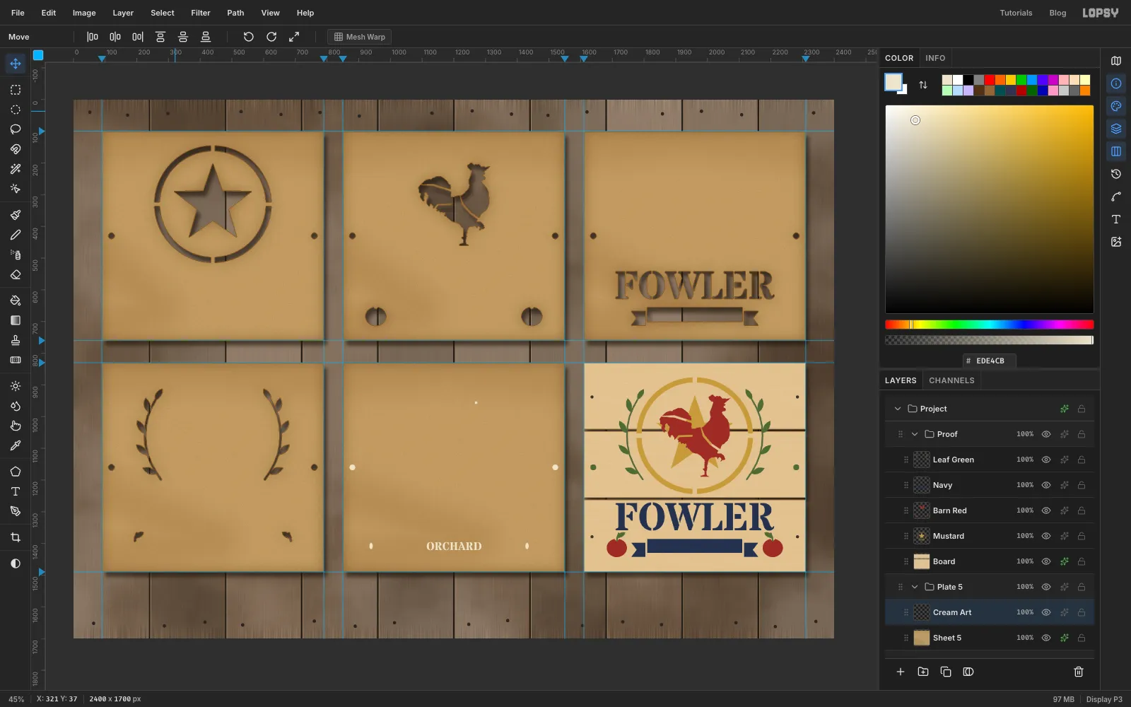Select the Rectangular Marquee tool
This screenshot has height=707, width=1131.
click(x=16, y=90)
